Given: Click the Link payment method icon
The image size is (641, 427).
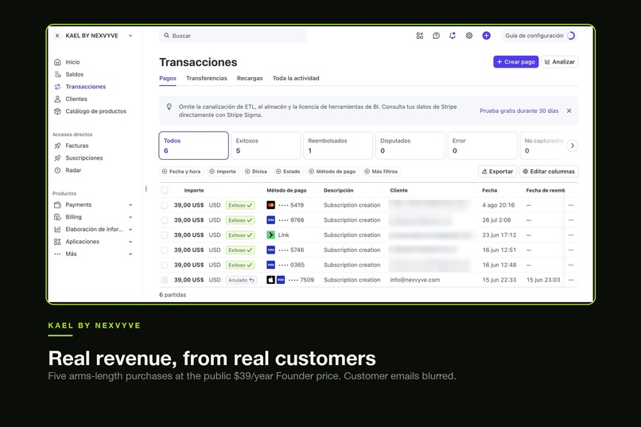Looking at the screenshot, I should tap(270, 235).
